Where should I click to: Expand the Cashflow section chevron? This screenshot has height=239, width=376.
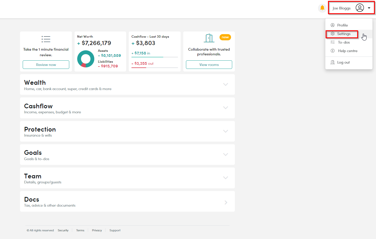pos(226,108)
